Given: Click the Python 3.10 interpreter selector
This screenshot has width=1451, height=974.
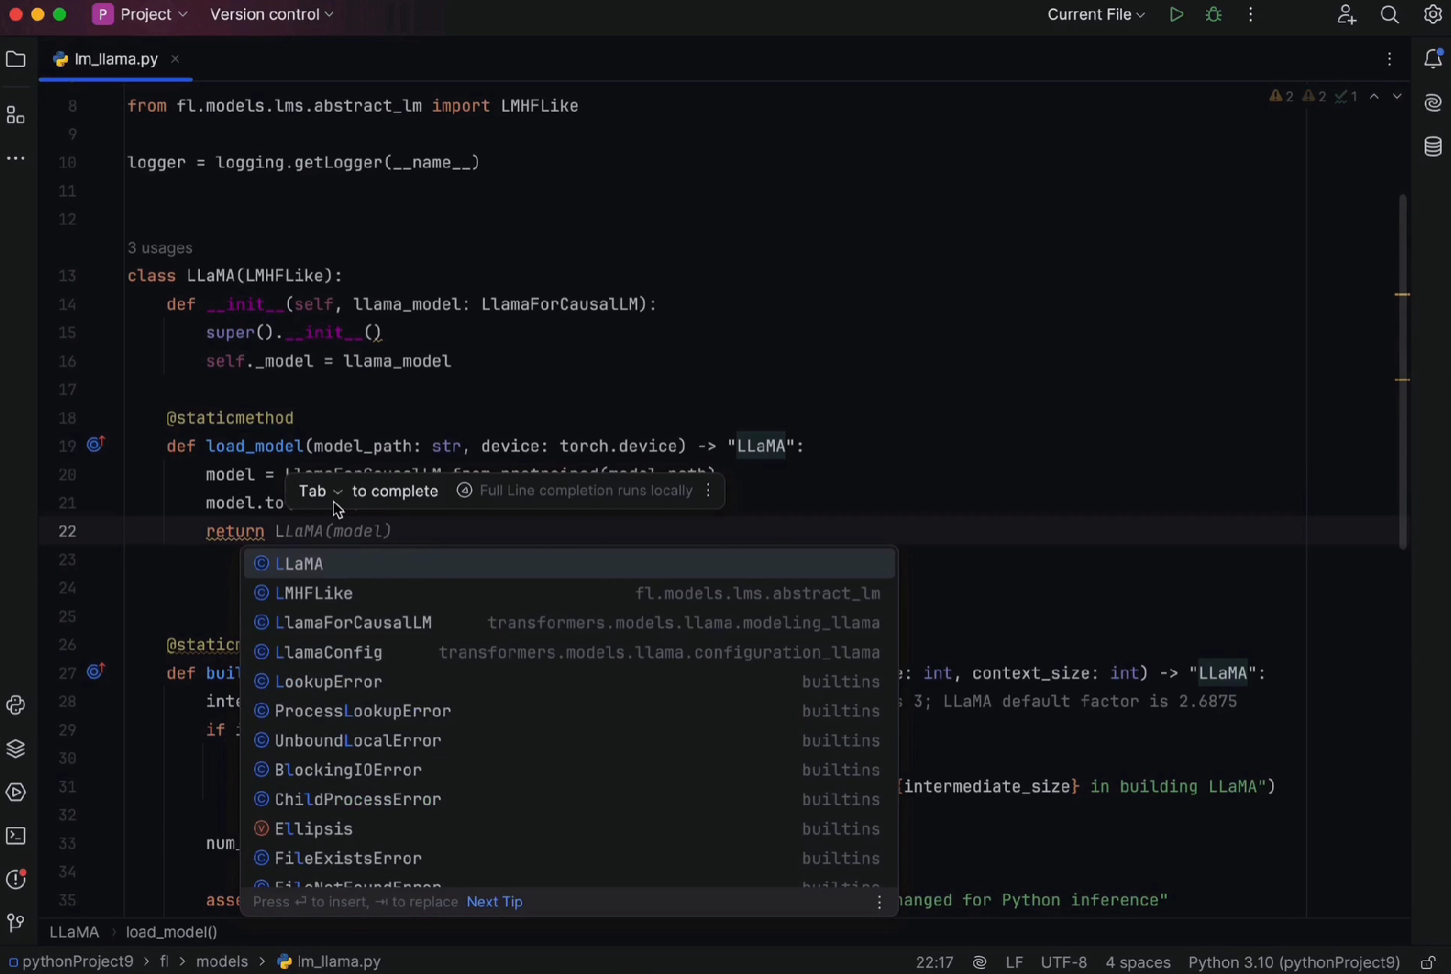Looking at the screenshot, I should [1293, 963].
